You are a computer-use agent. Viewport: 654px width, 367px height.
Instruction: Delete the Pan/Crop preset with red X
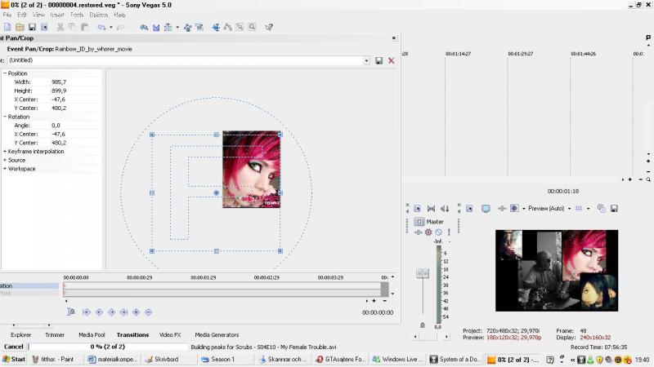click(391, 60)
